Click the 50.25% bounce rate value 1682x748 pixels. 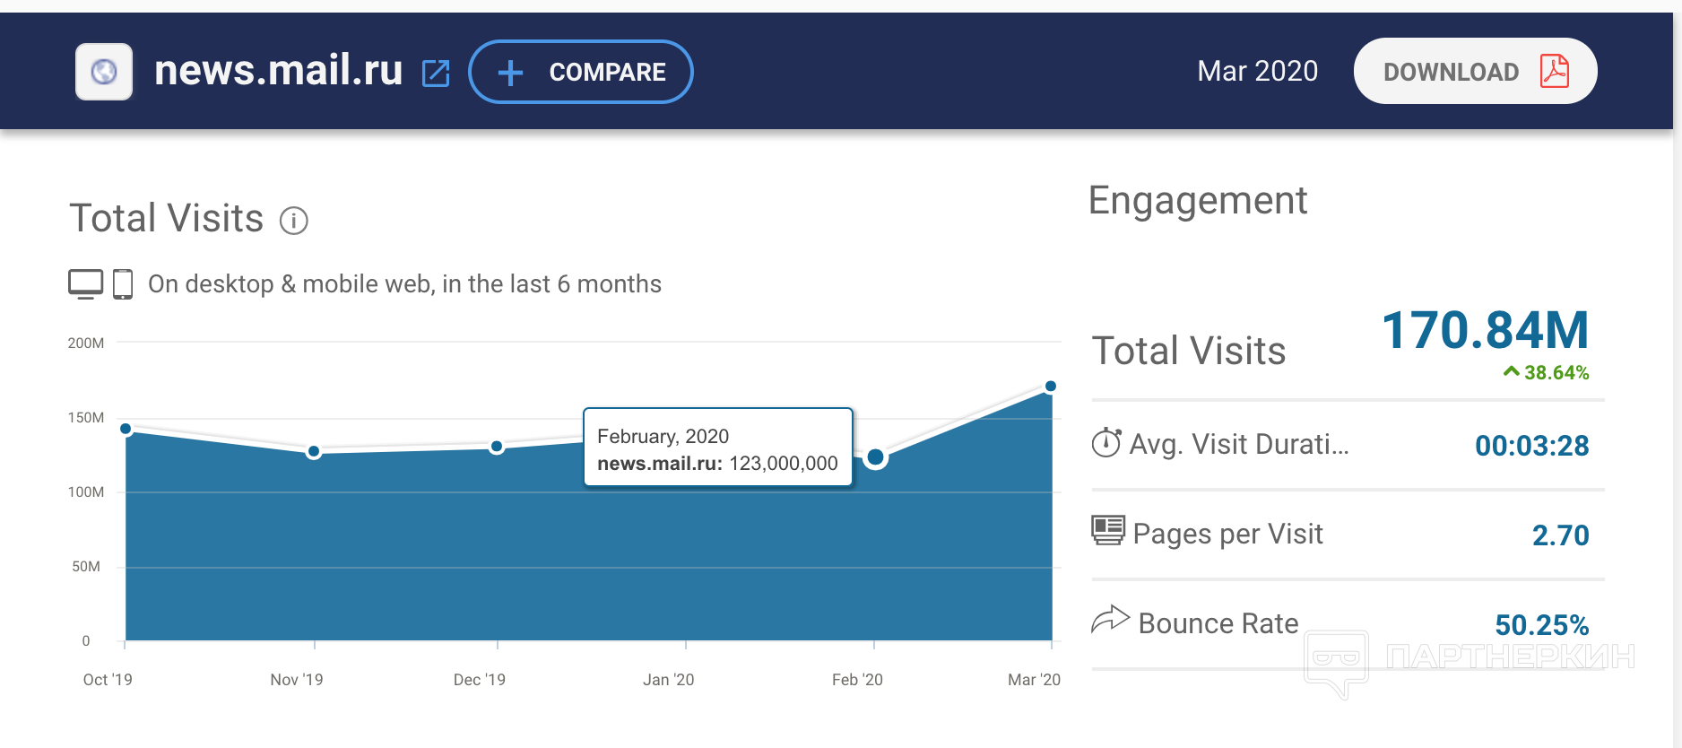(1542, 625)
